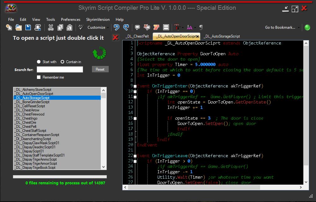This screenshot has width=316, height=202.
Task: Click the Cut scissors icon
Action: [x=51, y=27]
